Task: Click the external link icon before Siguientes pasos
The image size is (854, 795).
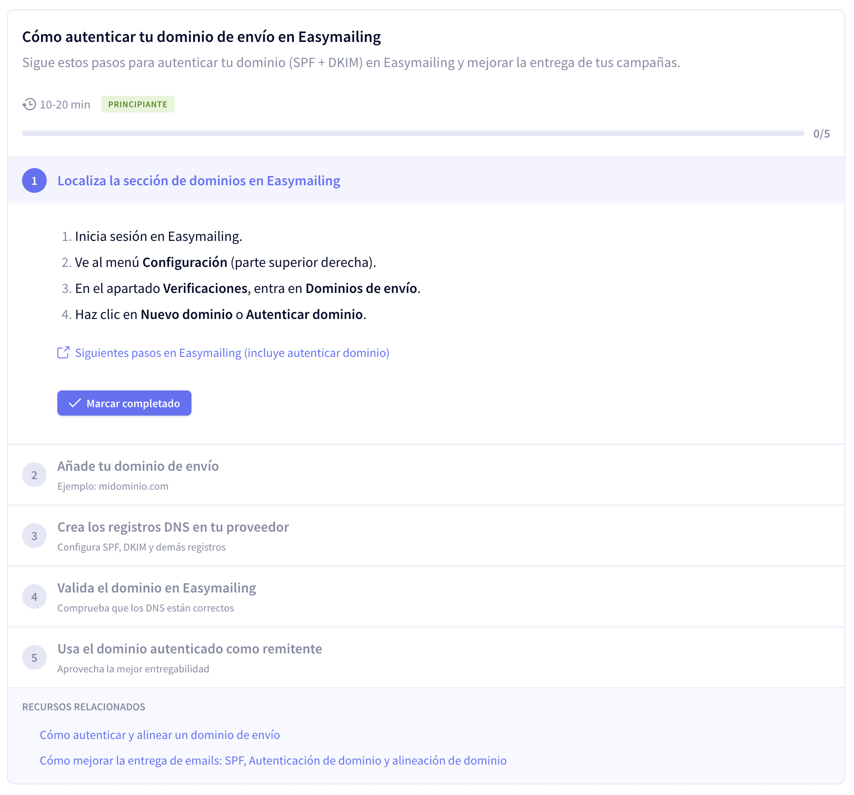Action: pos(63,353)
